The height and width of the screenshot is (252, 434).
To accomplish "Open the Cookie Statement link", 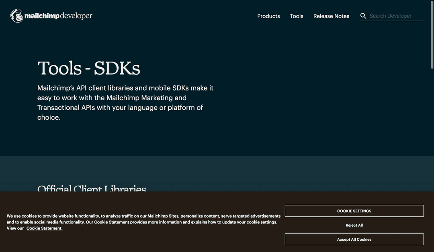I will pyautogui.click(x=44, y=228).
